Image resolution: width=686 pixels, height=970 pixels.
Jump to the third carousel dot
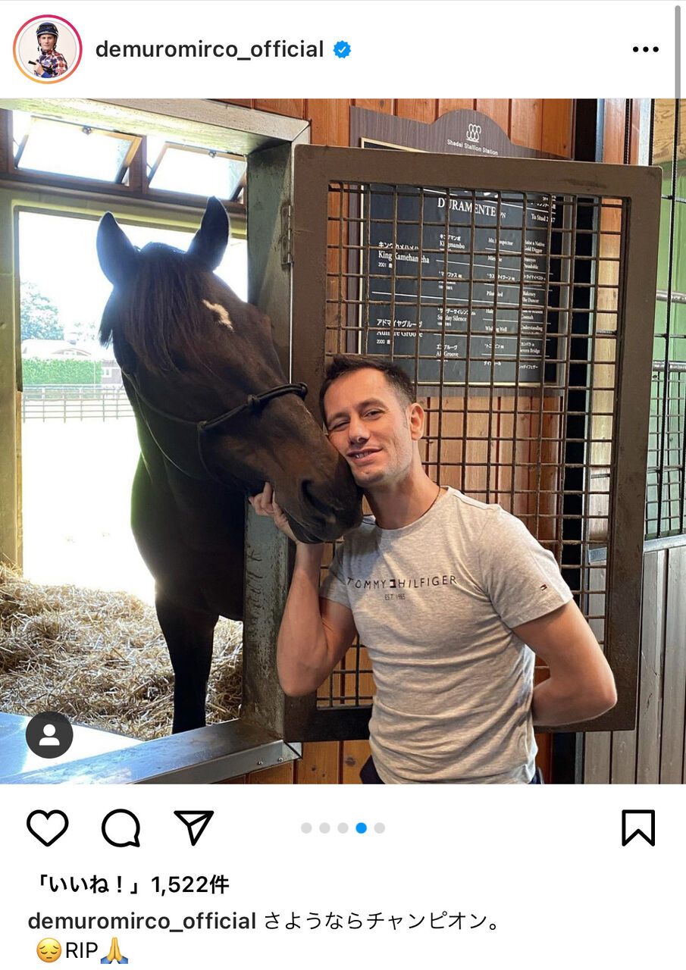[x=343, y=828]
